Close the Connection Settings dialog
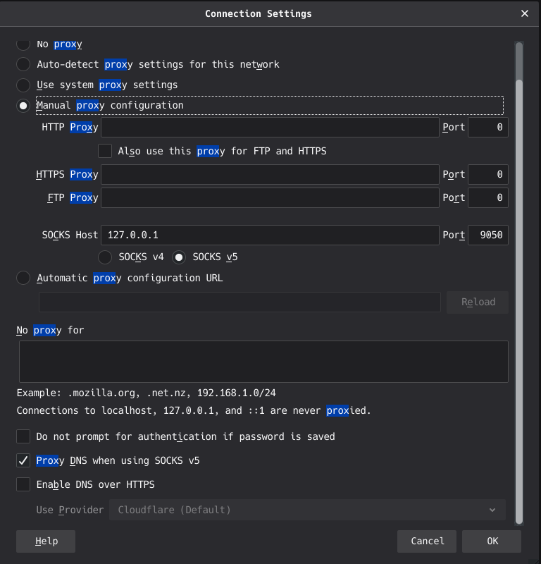 [525, 13]
